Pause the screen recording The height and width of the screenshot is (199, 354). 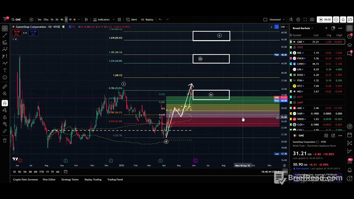[x=336, y=20]
